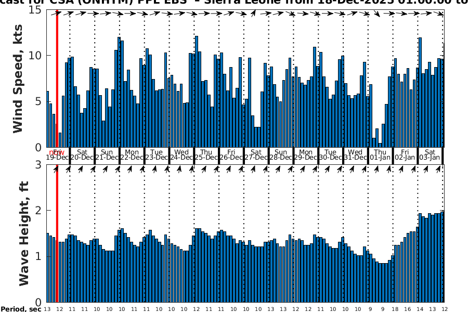The height and width of the screenshot is (312, 468).
Task: Click the red current-time line in wave chart
Action: click(x=57, y=234)
